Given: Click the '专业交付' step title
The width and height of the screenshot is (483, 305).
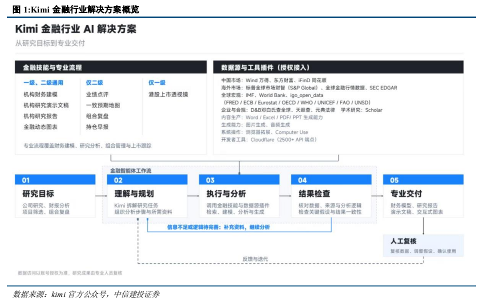Looking at the screenshot, I should pos(406,194).
